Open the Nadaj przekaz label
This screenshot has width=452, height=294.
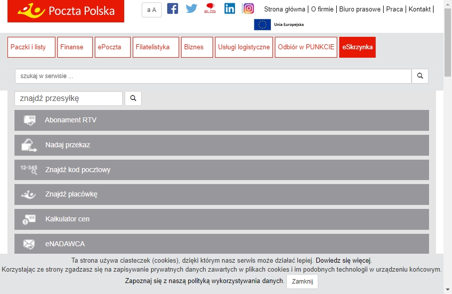coord(68,145)
